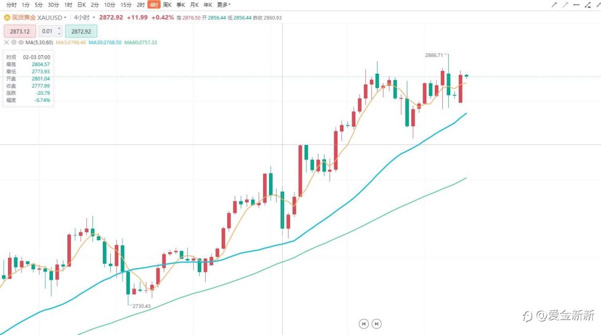Jump to the first chart bar
Screen dimensions: 601x335
click(x=363, y=323)
